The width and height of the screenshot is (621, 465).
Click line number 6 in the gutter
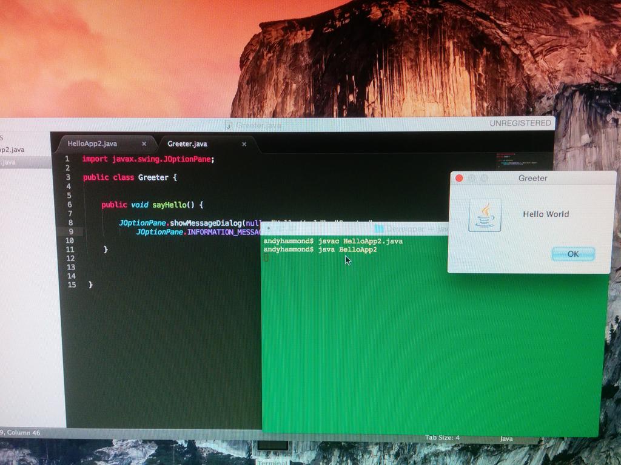(69, 205)
